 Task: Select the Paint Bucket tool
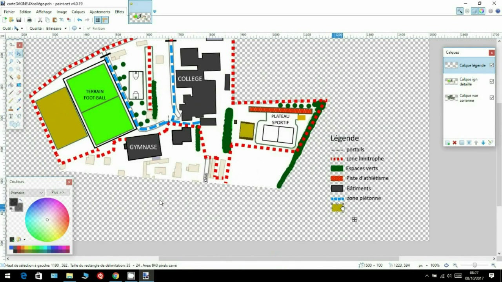[11, 85]
